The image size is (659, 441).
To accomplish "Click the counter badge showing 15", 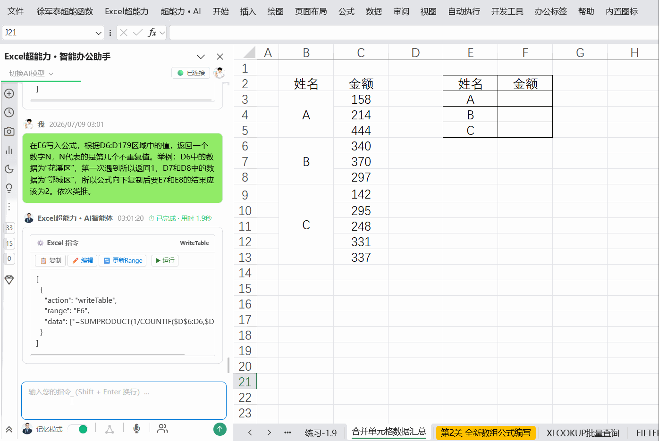I will [9, 243].
